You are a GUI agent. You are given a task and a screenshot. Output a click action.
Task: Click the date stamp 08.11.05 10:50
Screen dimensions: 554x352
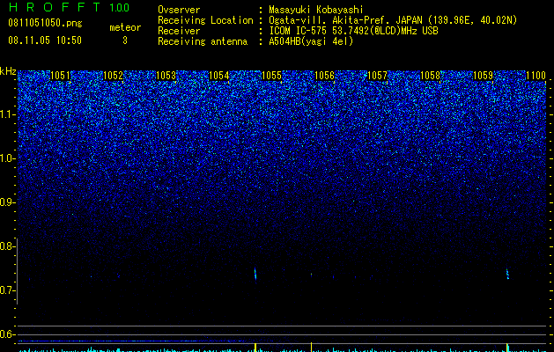[x=45, y=40]
